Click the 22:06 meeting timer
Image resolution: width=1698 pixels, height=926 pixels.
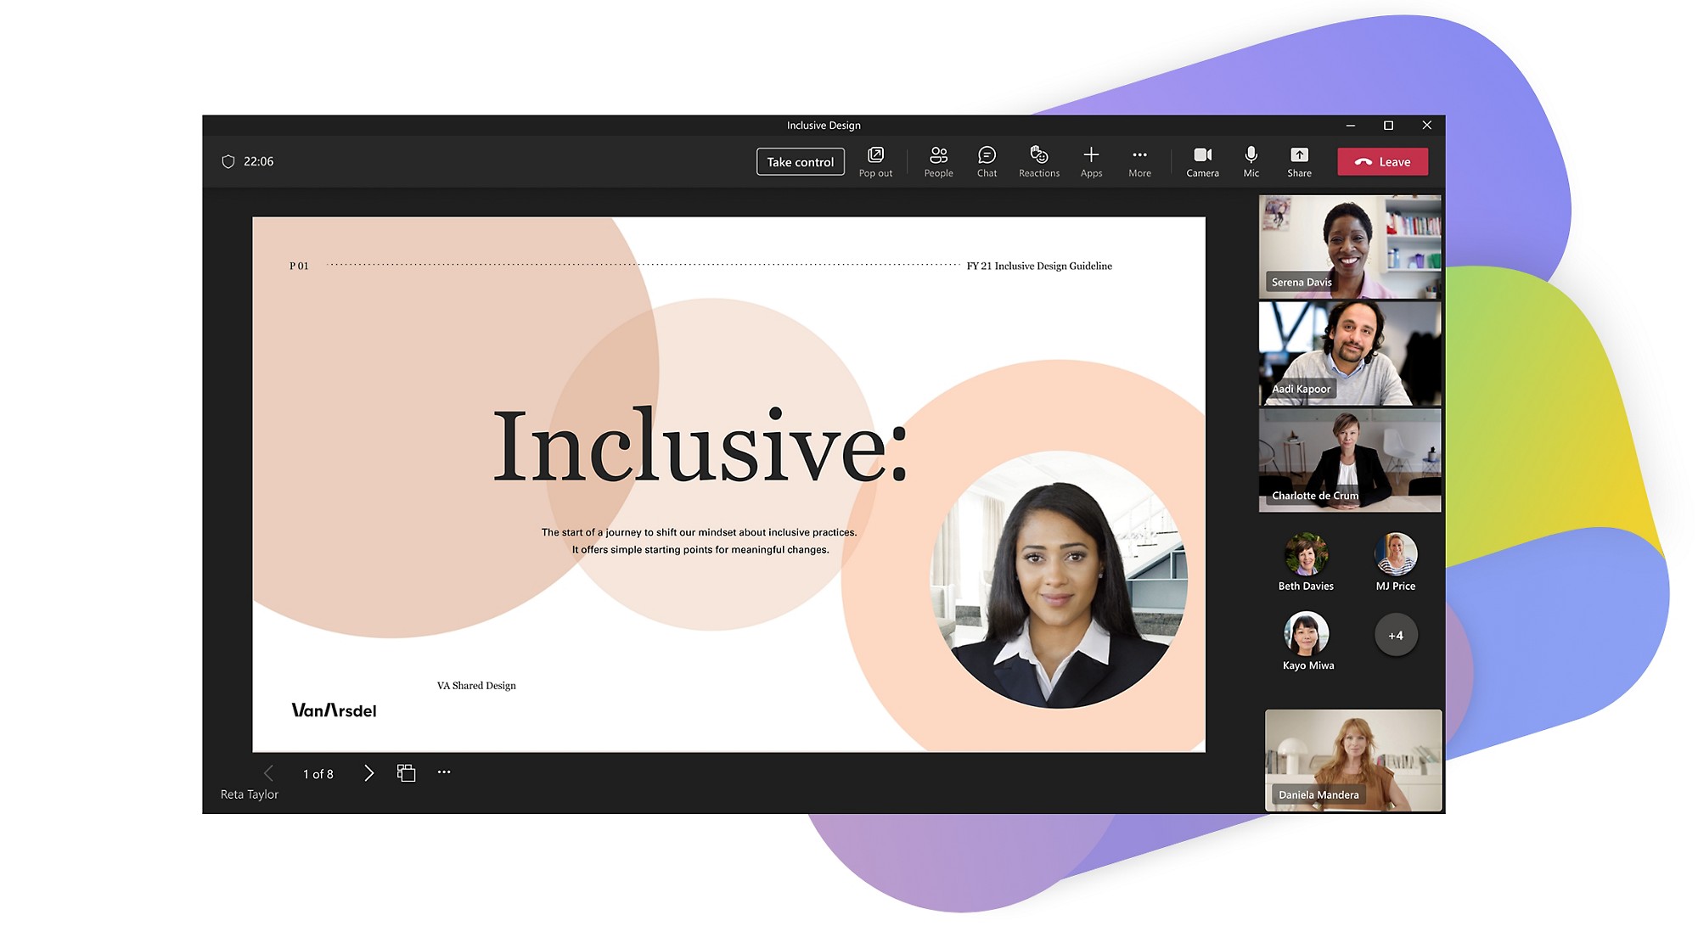coord(258,161)
